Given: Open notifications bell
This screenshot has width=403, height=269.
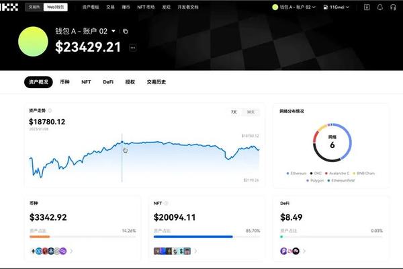Looking at the screenshot, I should pyautogui.click(x=380, y=7).
